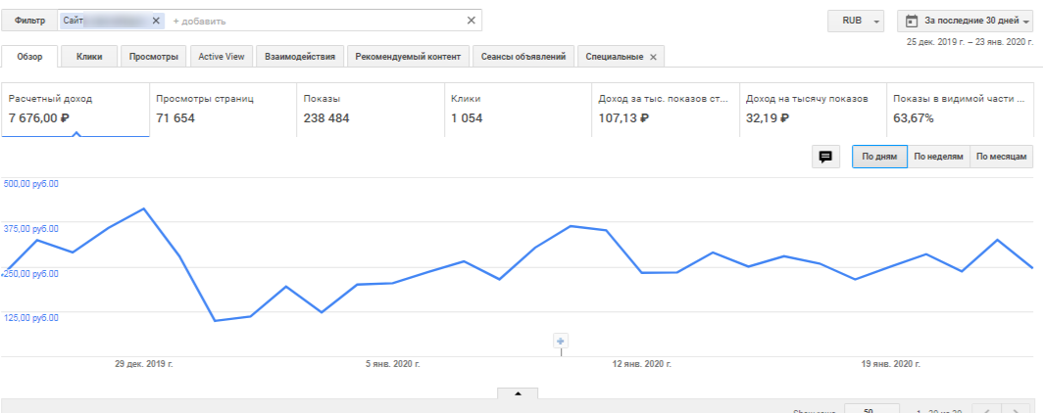
Task: Click the 5 янв. 2020 г. axis date
Action: (393, 364)
